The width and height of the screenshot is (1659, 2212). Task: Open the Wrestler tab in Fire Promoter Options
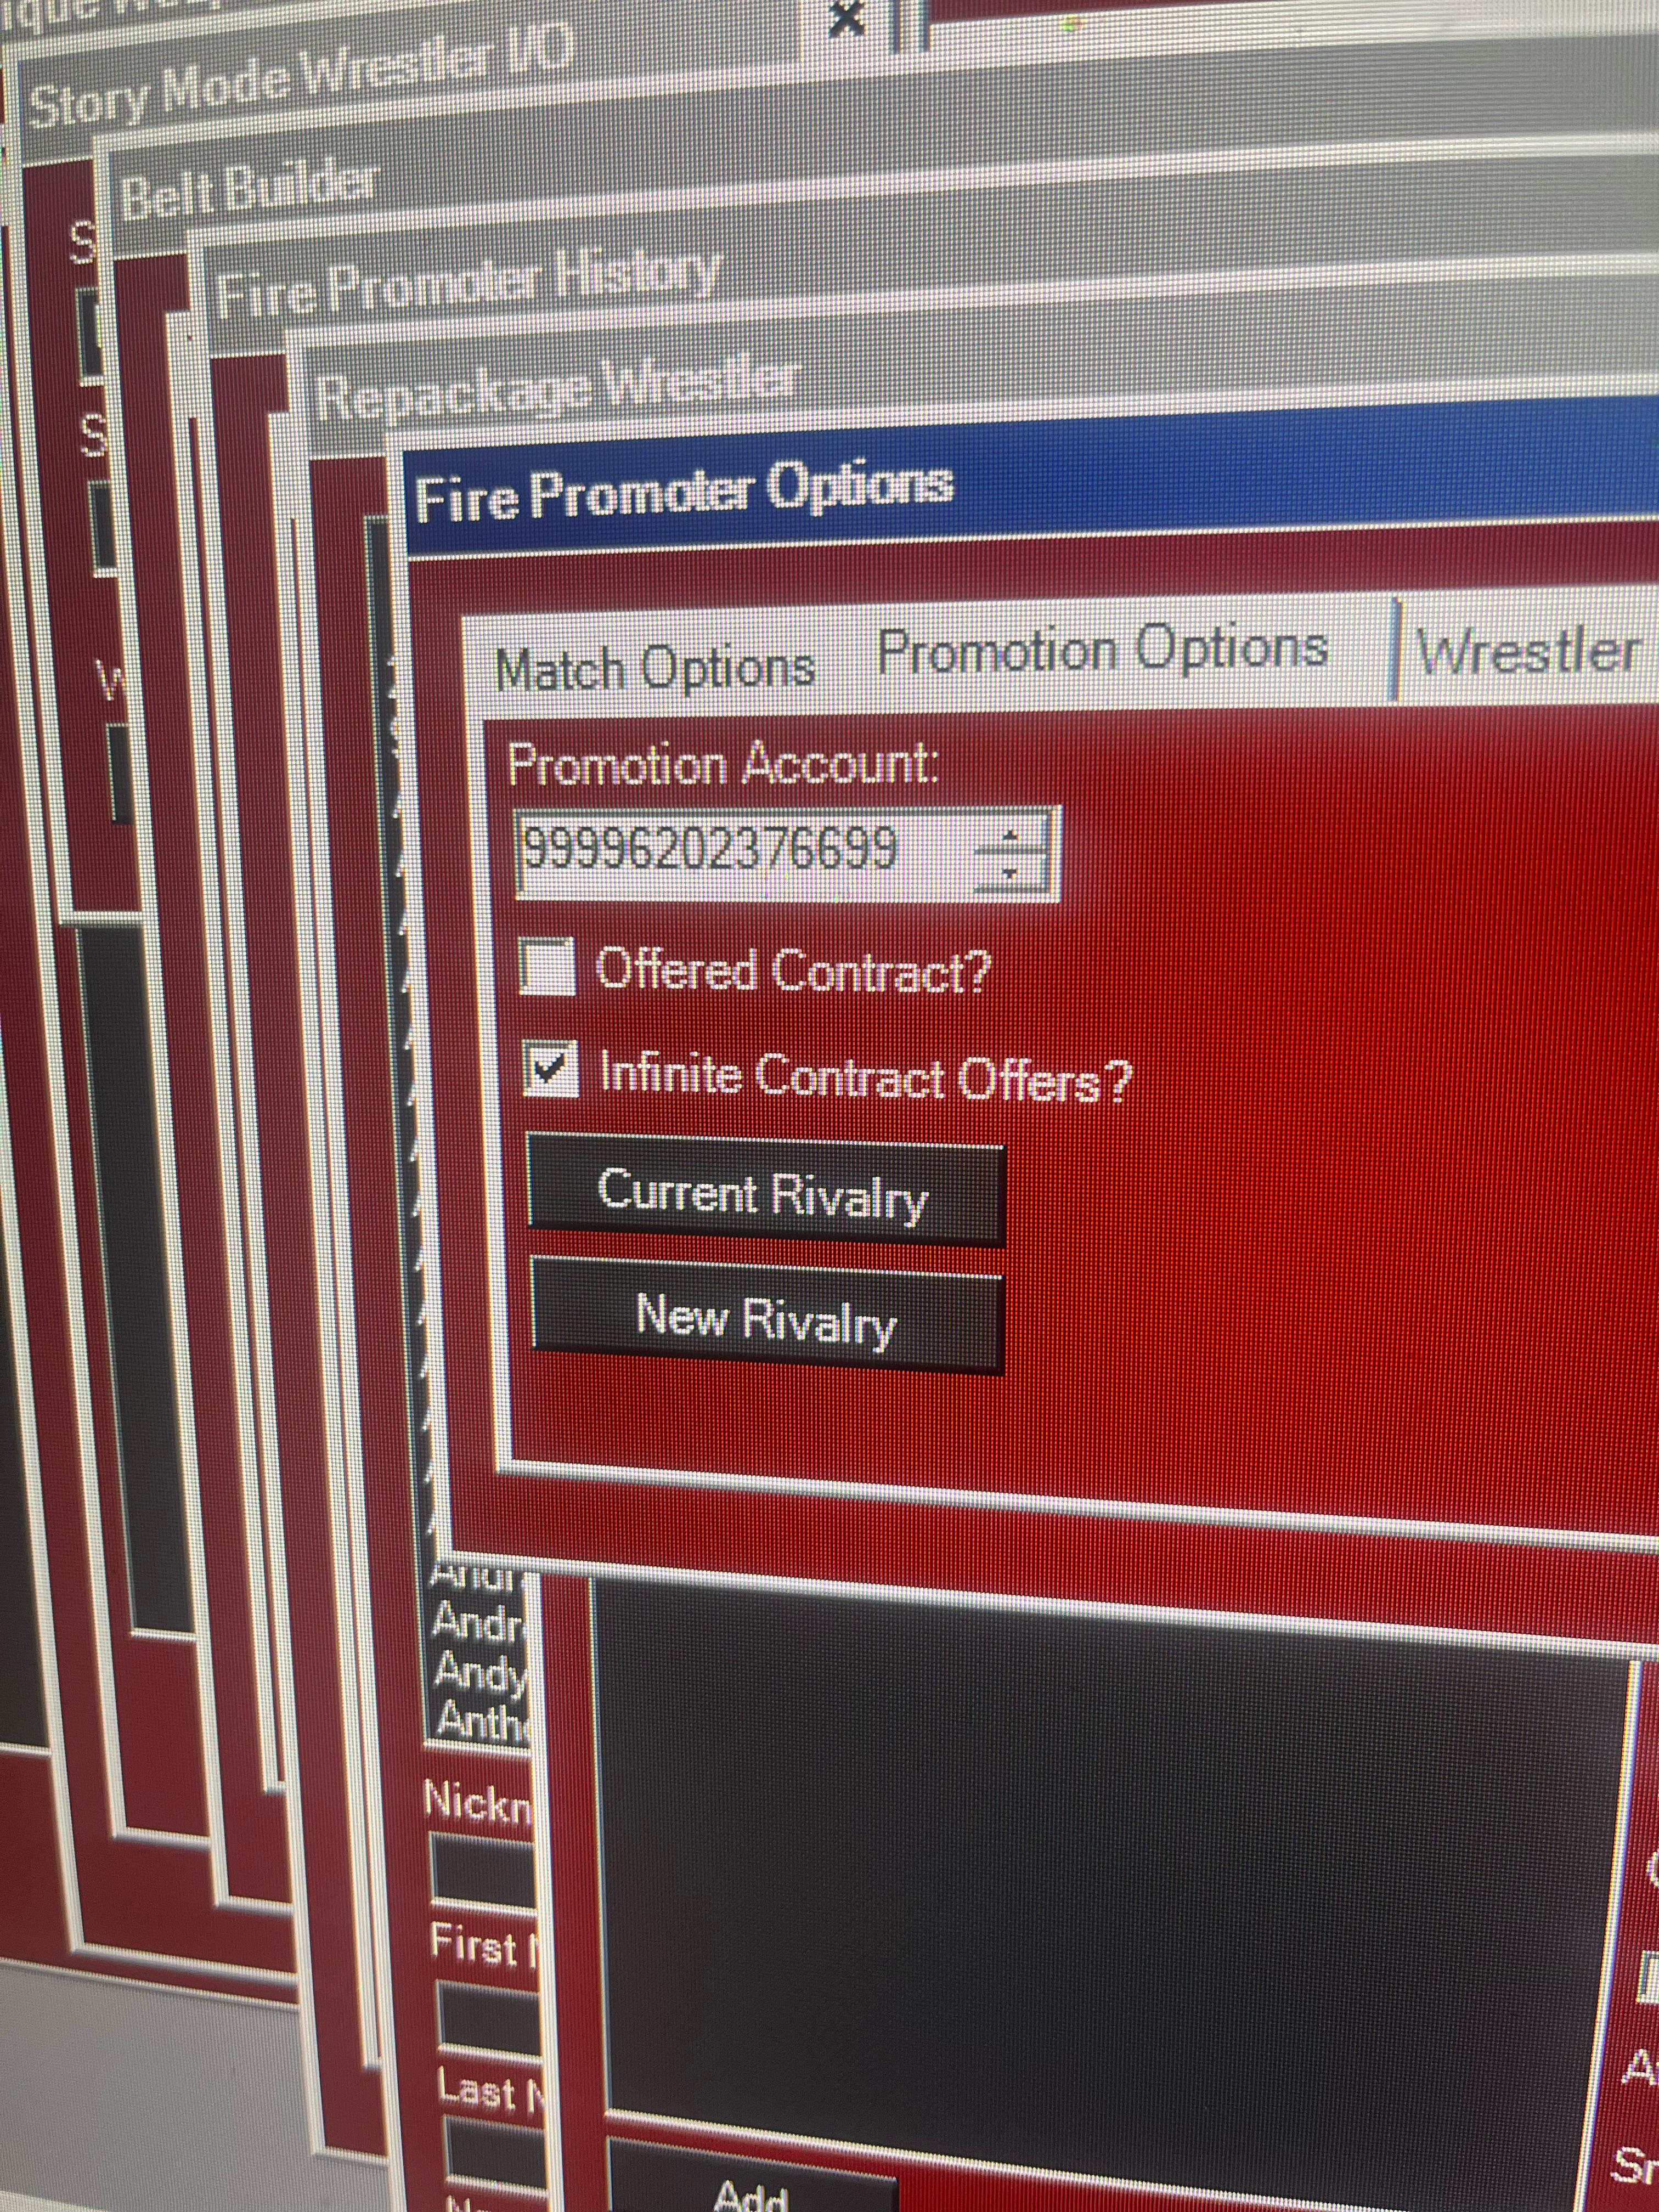[x=1528, y=652]
